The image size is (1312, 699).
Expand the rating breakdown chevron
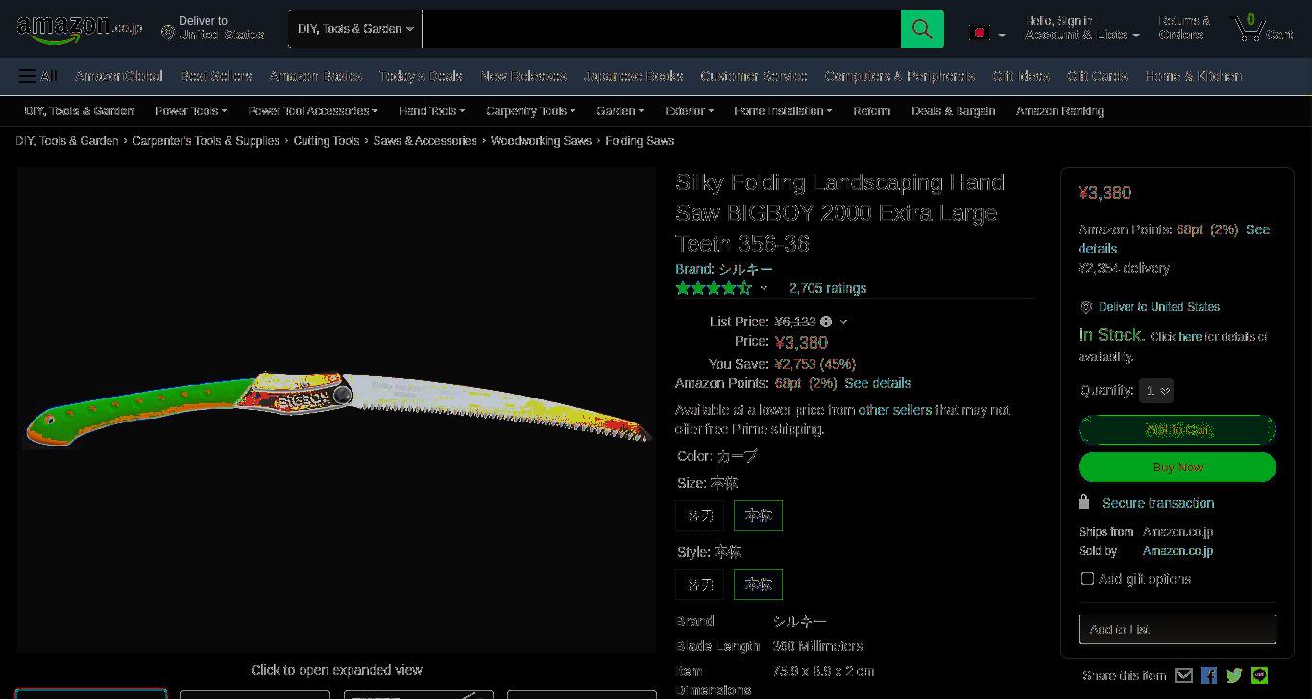point(765,288)
